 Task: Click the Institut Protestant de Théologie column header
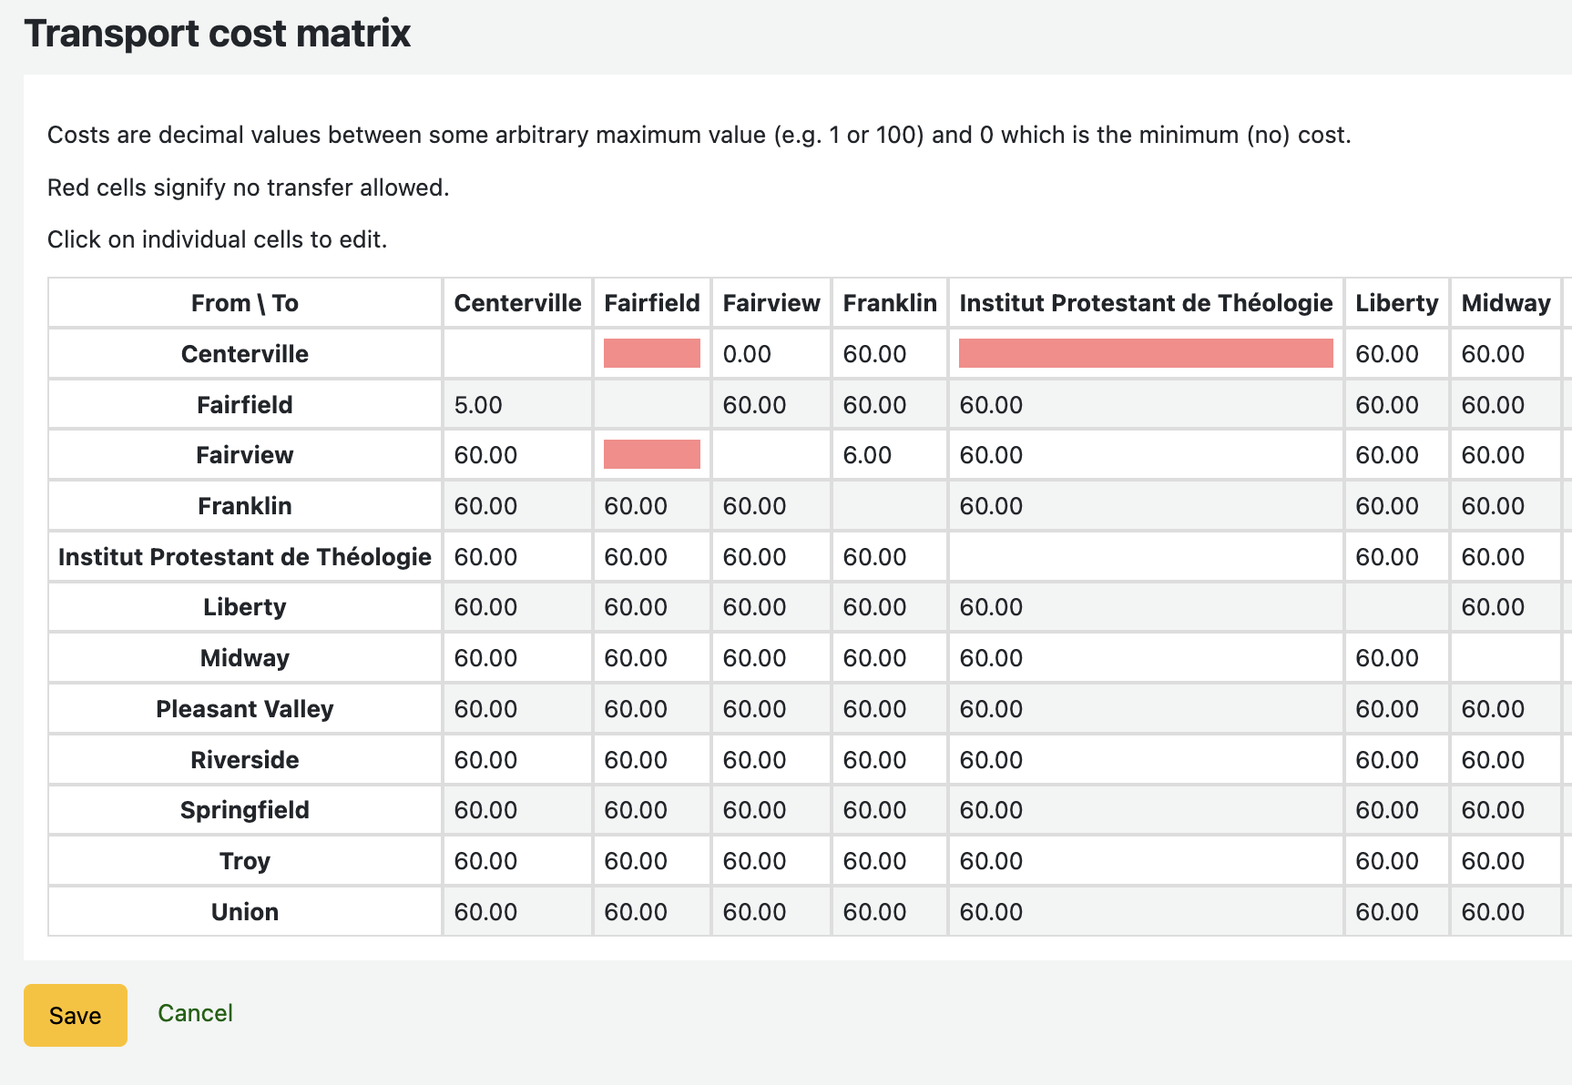[1145, 303]
